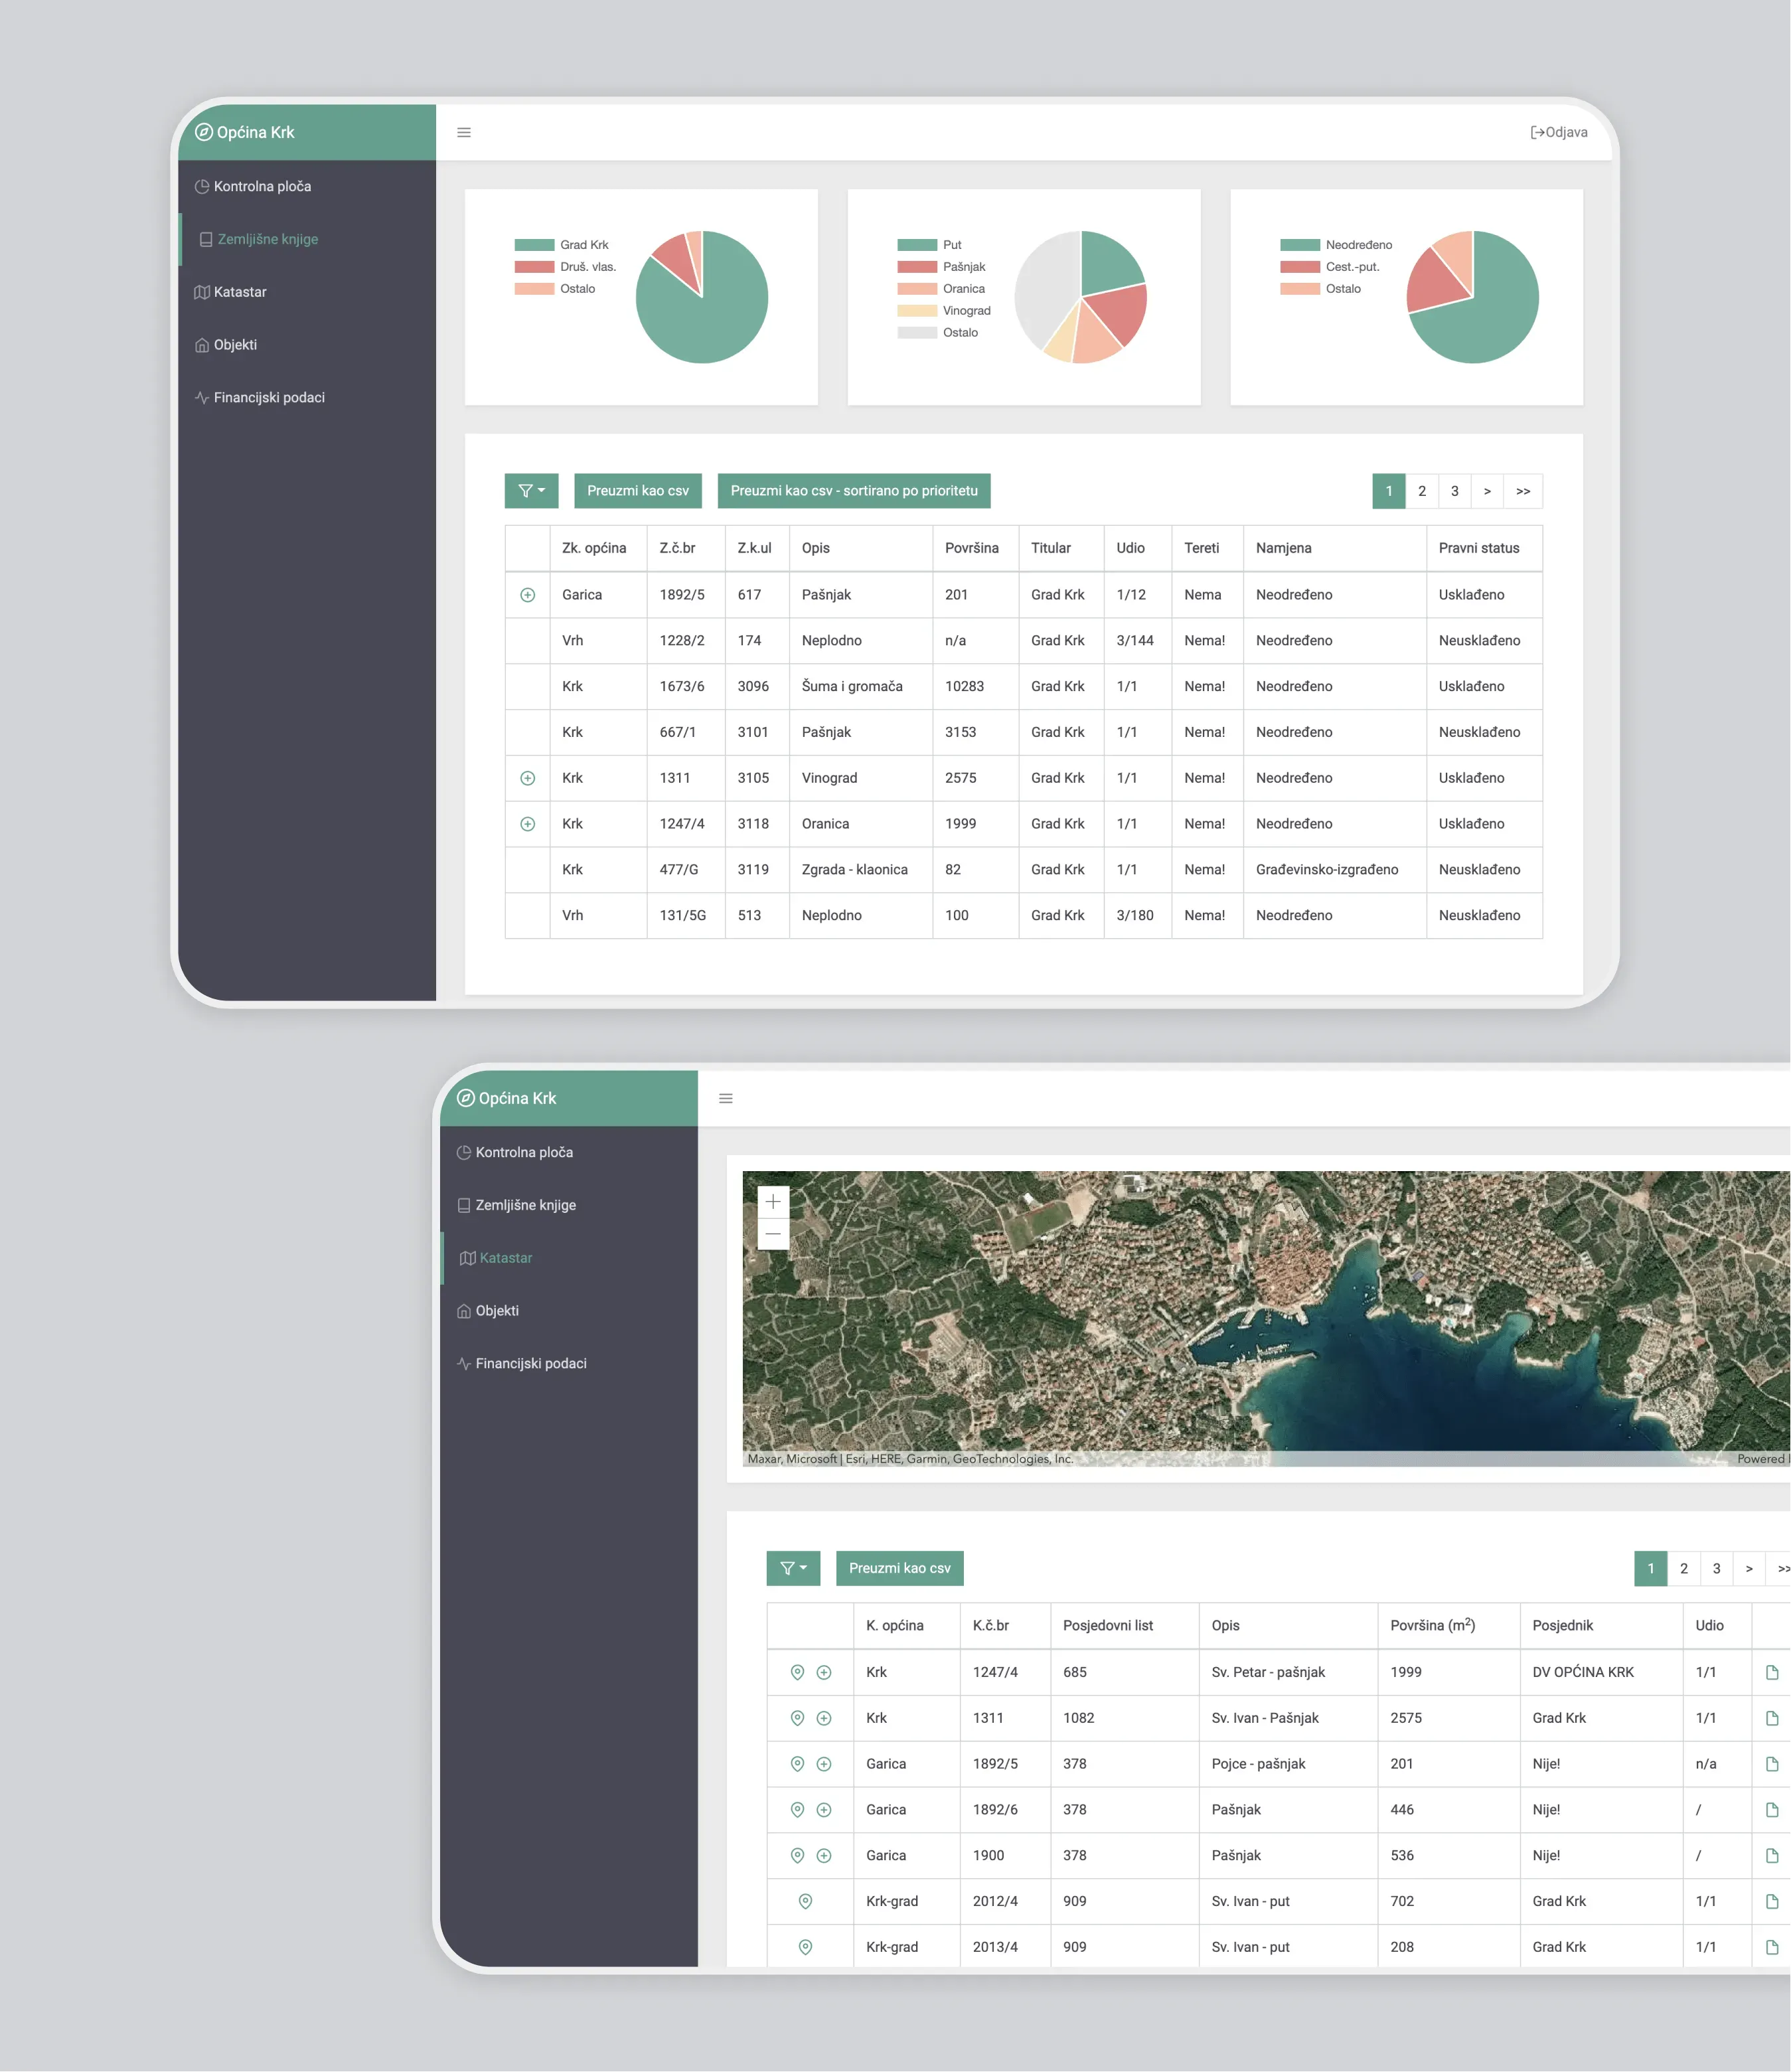1791x2072 pixels.
Task: Open the filter dropdown above the cadastre table
Action: click(x=793, y=1568)
